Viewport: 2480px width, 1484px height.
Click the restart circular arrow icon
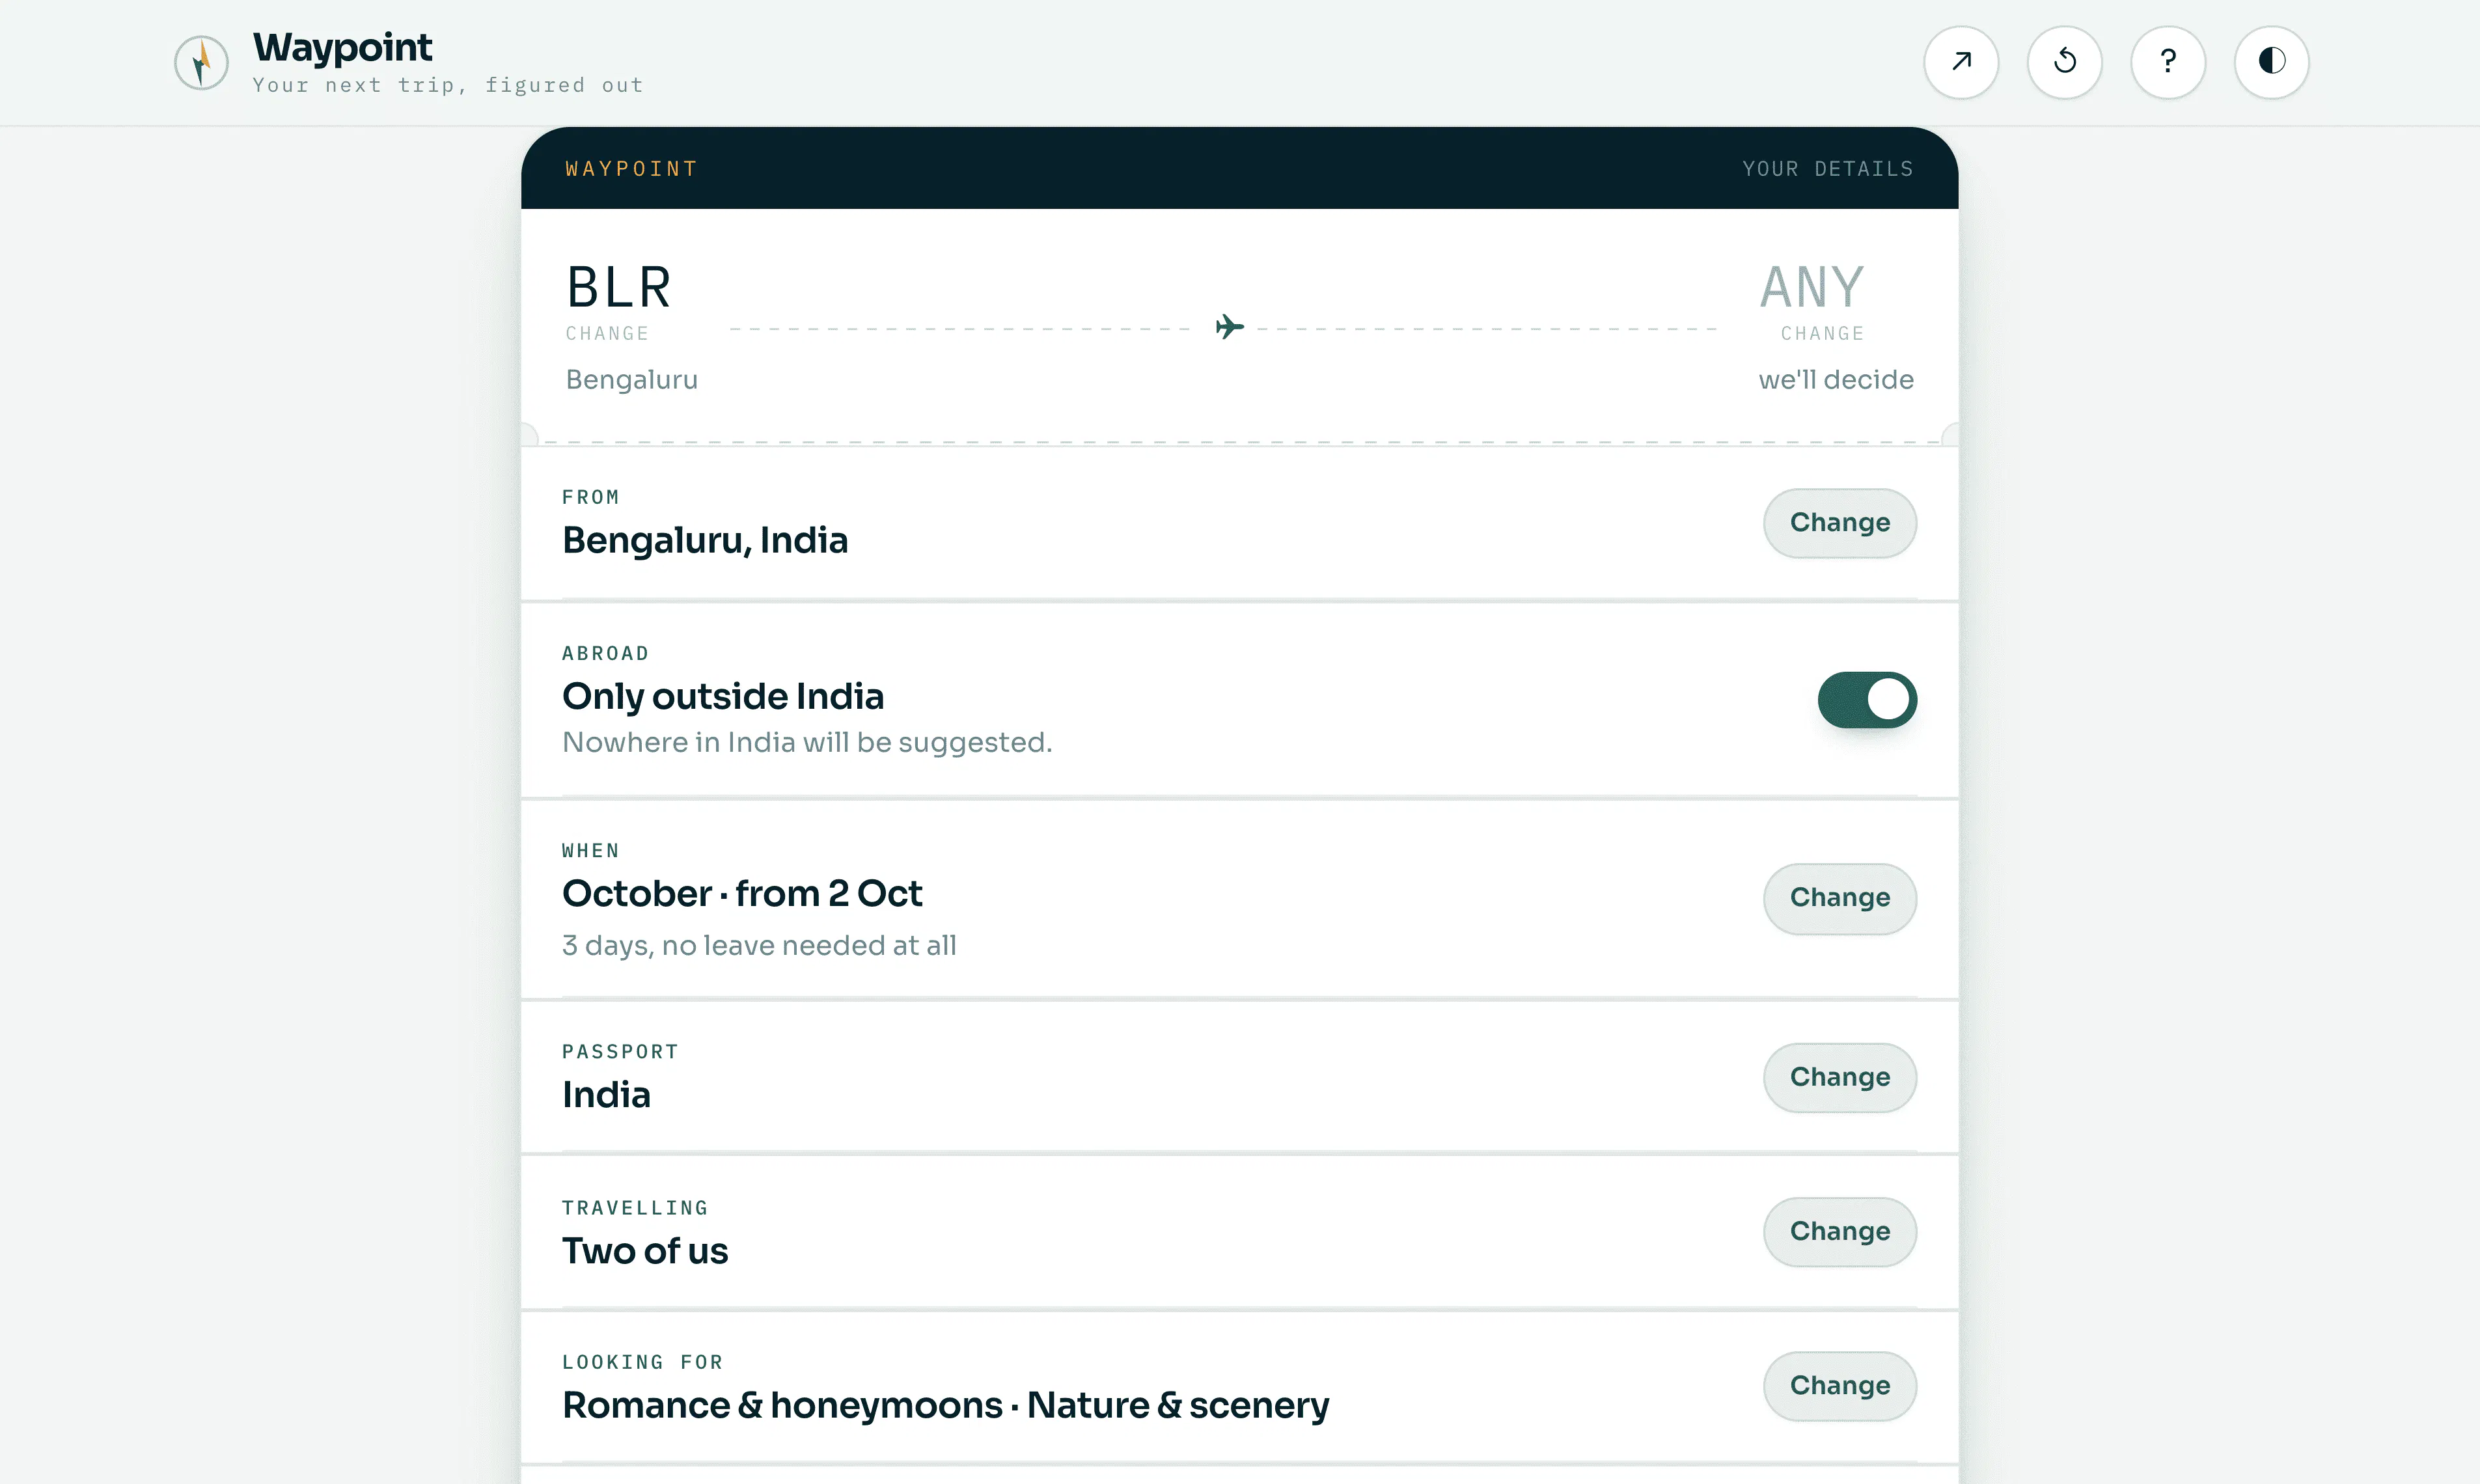2065,62
